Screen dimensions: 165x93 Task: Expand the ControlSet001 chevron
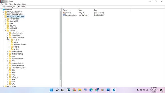pyautogui.click(x=8, y=35)
